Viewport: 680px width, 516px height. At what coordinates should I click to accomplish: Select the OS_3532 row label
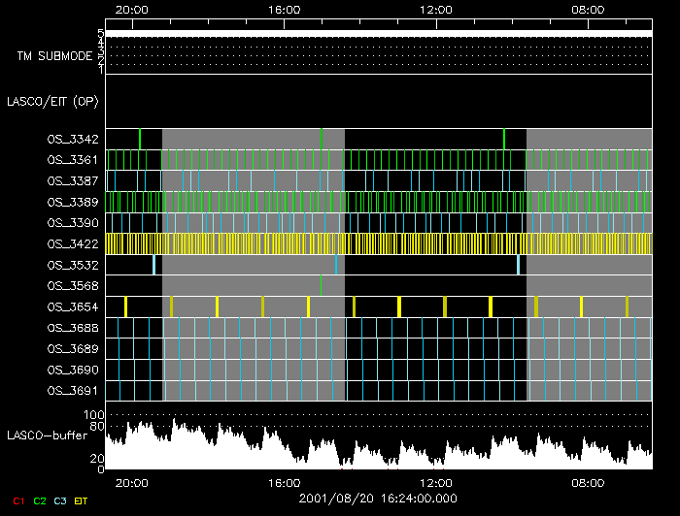click(x=72, y=265)
